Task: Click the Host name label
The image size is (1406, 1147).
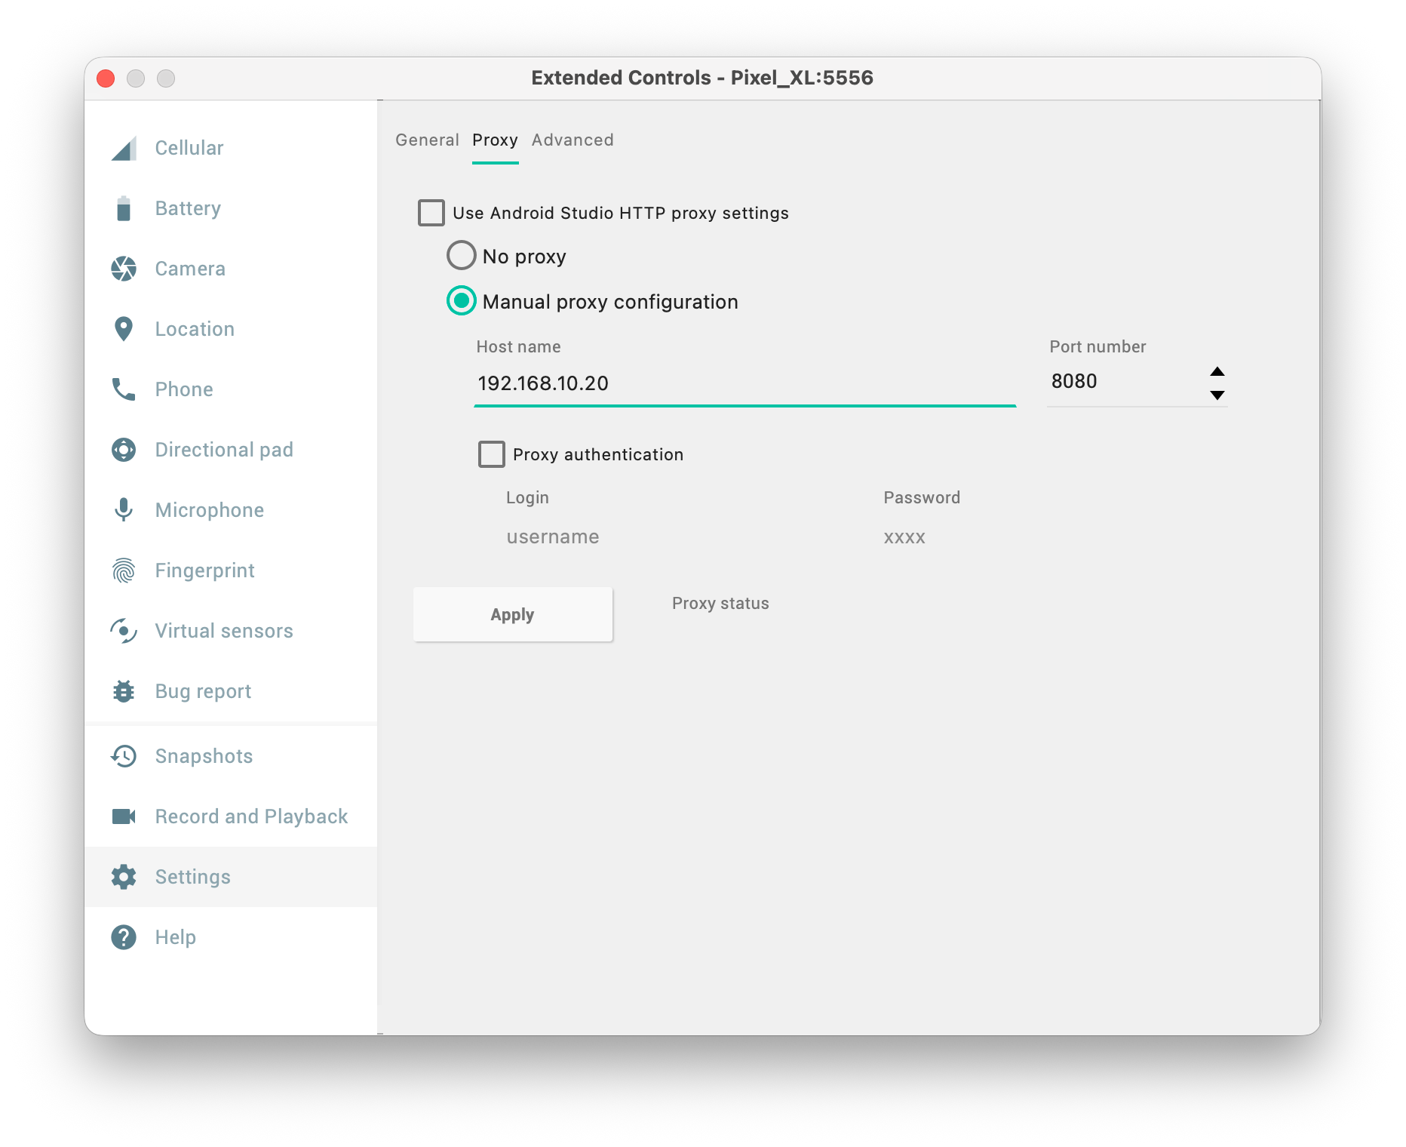Action: tap(518, 347)
